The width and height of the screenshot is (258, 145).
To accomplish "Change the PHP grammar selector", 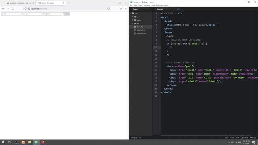I will tap(237, 138).
